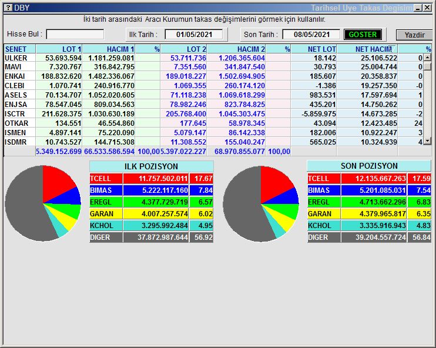Click the help question mark icon in title bar
The height and width of the screenshot is (348, 436).
tap(9, 8)
